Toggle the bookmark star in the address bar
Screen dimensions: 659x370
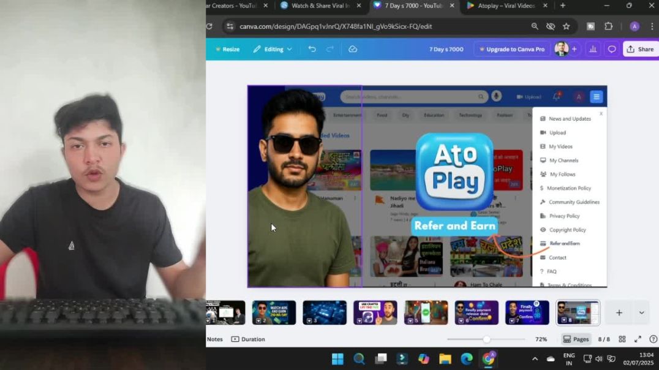567,26
